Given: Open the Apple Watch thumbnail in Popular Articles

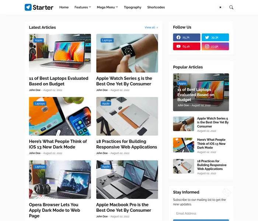Looking at the screenshot, I should click(x=184, y=124).
